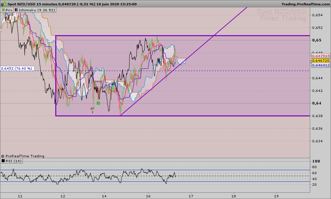
Task: Select the red 0,647515 price tag
Action: (321, 56)
